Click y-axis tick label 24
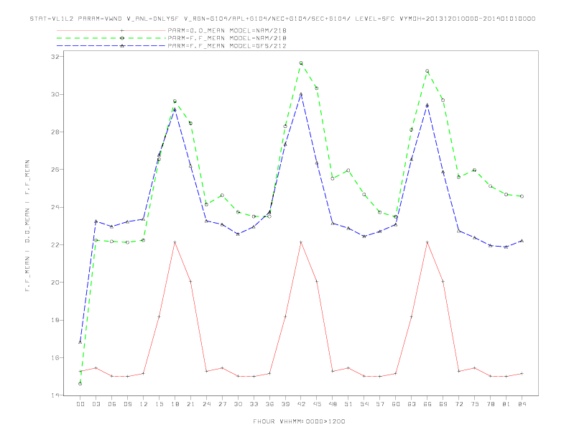Image resolution: width=569 pixels, height=440 pixels. coord(55,207)
